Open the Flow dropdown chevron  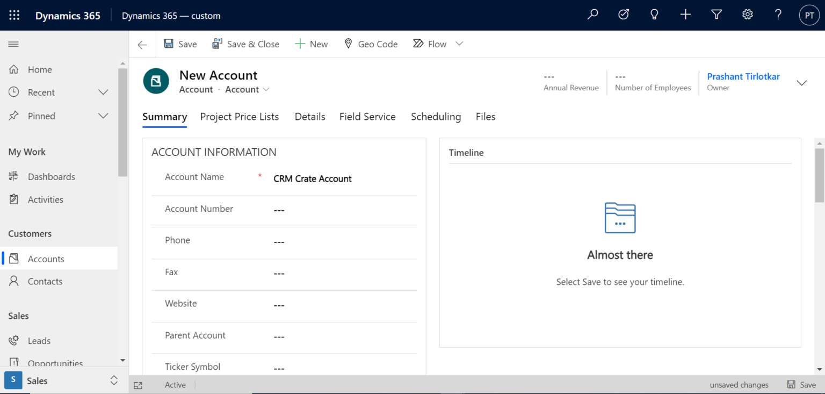(x=459, y=44)
